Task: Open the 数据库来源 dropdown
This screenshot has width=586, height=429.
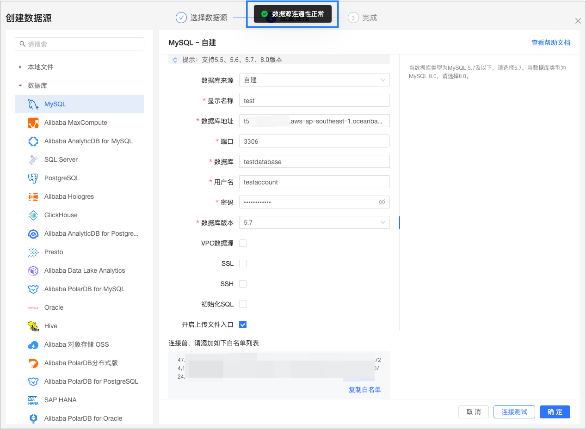Action: 315,80
